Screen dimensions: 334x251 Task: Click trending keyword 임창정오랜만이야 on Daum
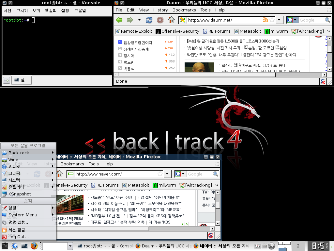pyautogui.click(x=138, y=43)
